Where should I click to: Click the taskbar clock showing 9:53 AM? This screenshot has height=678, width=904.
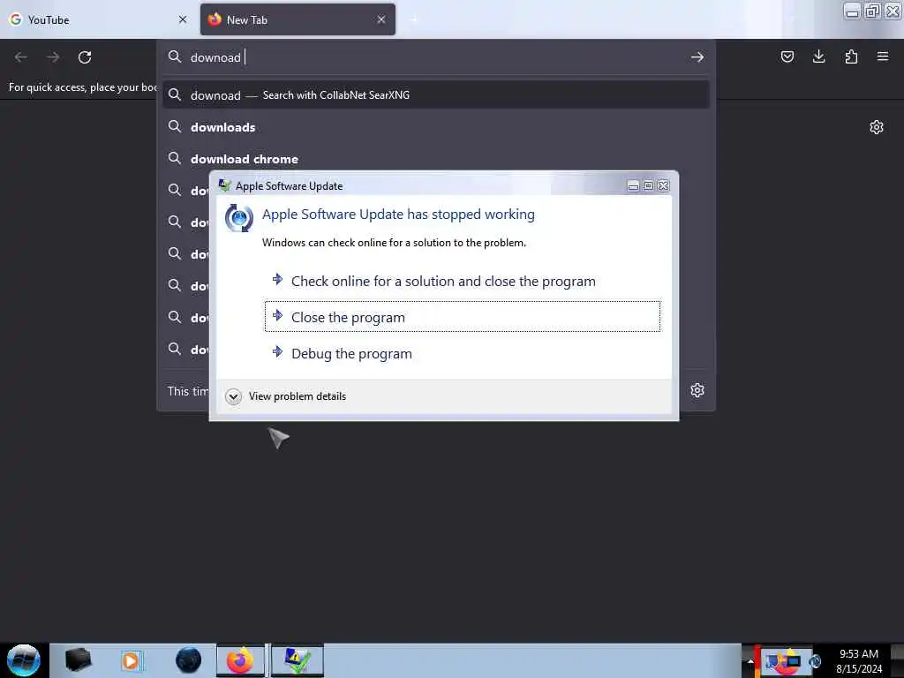(859, 660)
